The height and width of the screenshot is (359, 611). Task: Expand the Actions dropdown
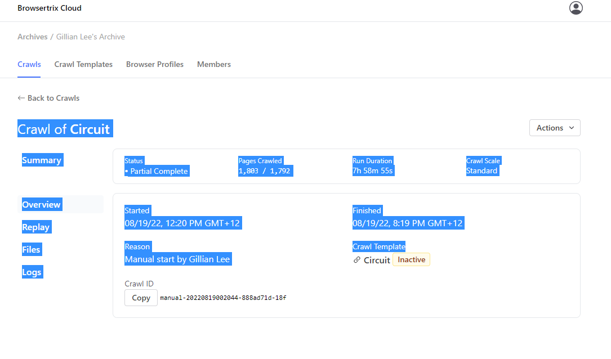click(554, 128)
